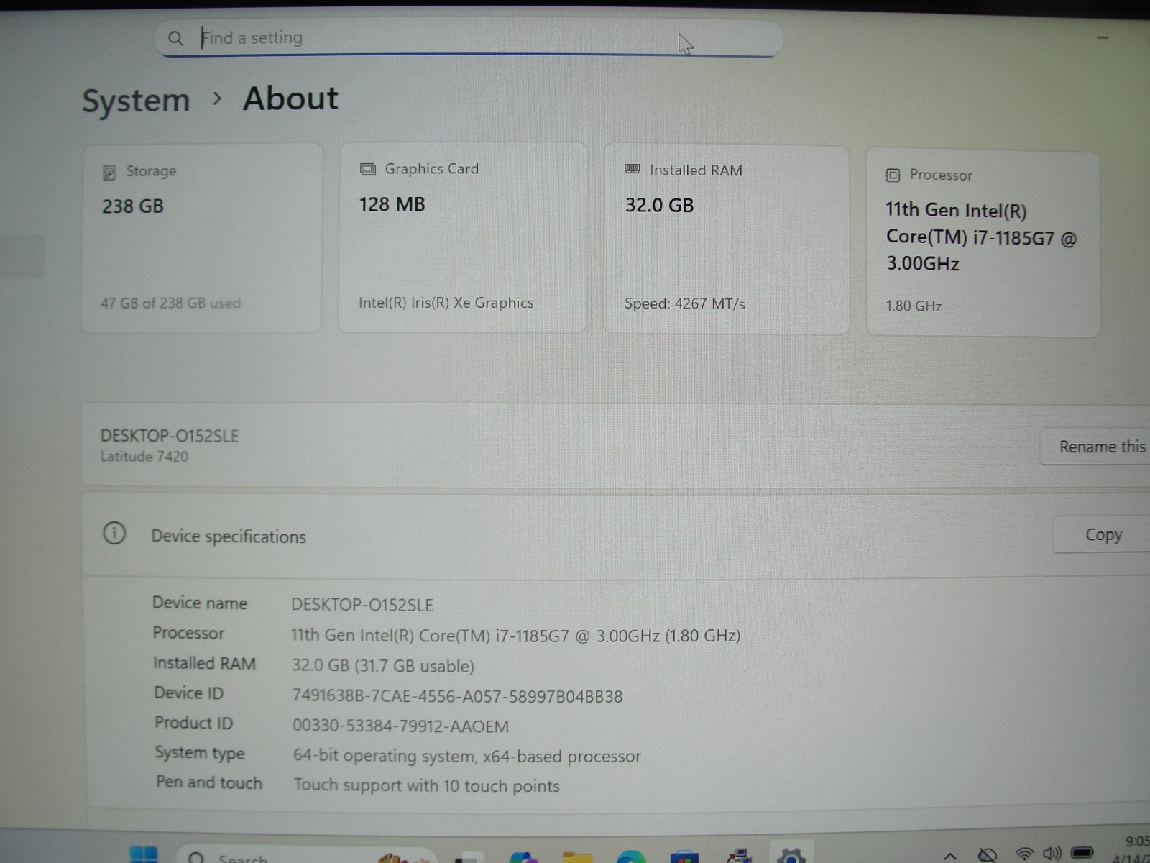Select the About breadcrumb heading
The image size is (1150, 863).
(x=290, y=99)
